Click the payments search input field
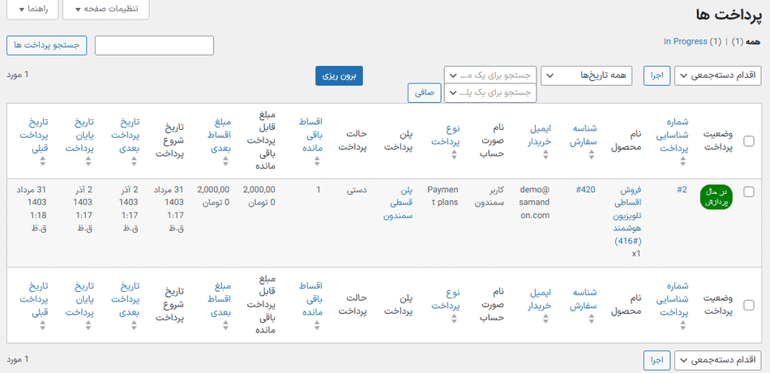Image resolution: width=770 pixels, height=373 pixels. click(154, 45)
